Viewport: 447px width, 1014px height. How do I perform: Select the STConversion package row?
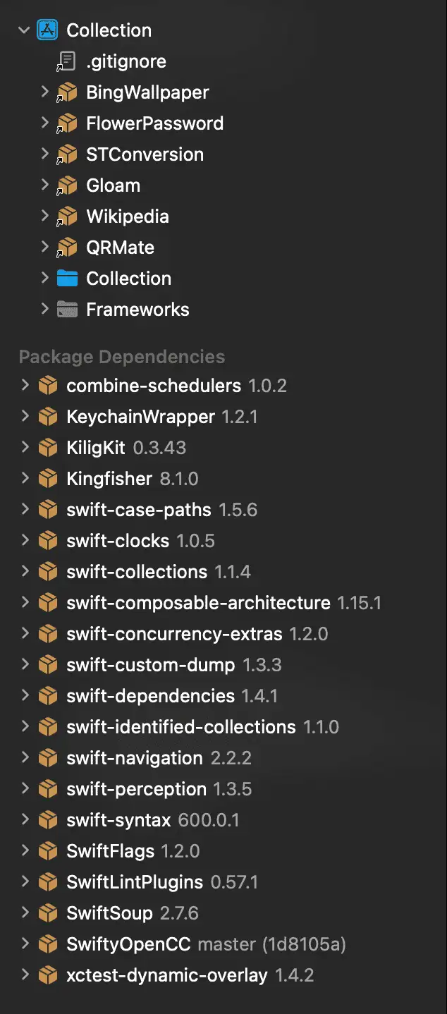(x=145, y=154)
